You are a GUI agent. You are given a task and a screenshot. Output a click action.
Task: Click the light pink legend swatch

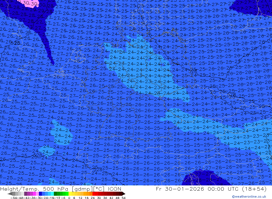tap(38, 194)
